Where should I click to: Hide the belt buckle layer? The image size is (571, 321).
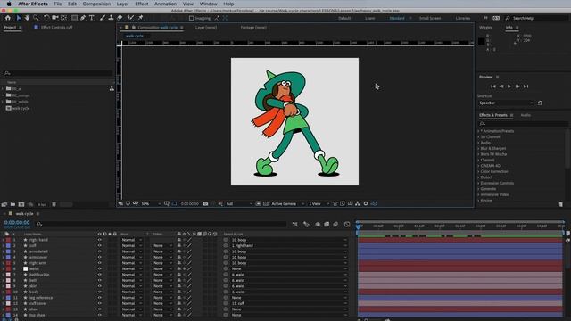(99, 275)
